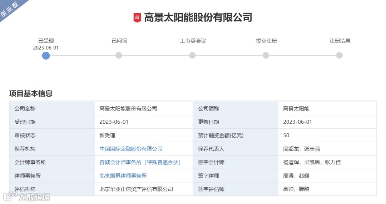The image size is (386, 204).
Task: Click the 签字律师 label cell
Action: (235, 176)
